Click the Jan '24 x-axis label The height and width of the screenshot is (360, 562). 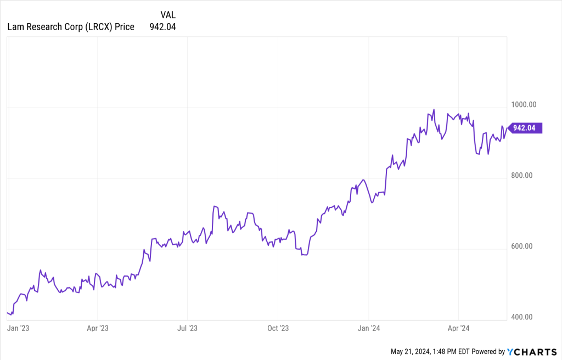369,328
